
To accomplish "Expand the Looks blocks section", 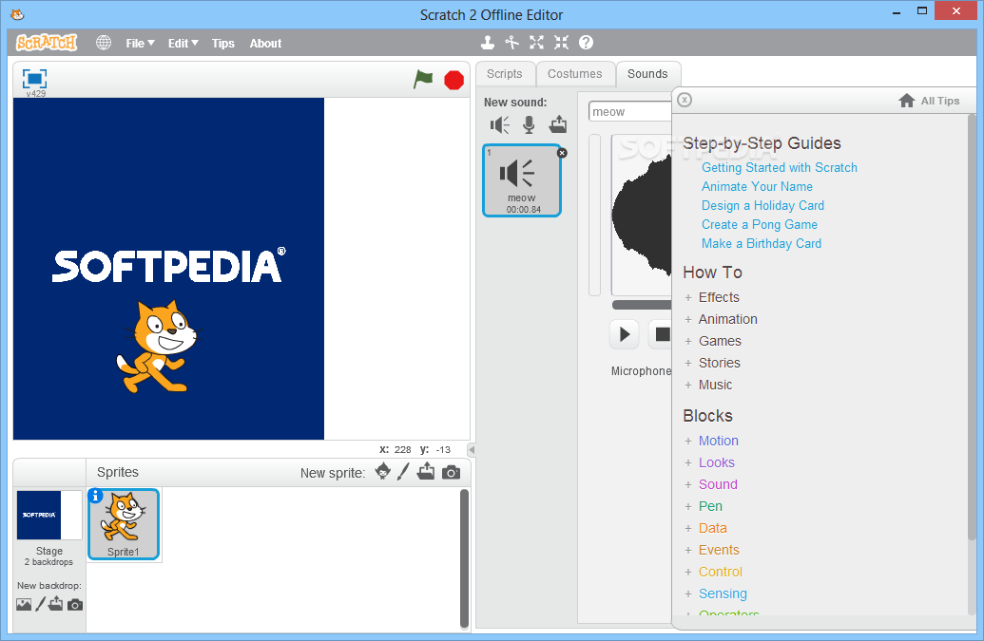I will pos(710,463).
